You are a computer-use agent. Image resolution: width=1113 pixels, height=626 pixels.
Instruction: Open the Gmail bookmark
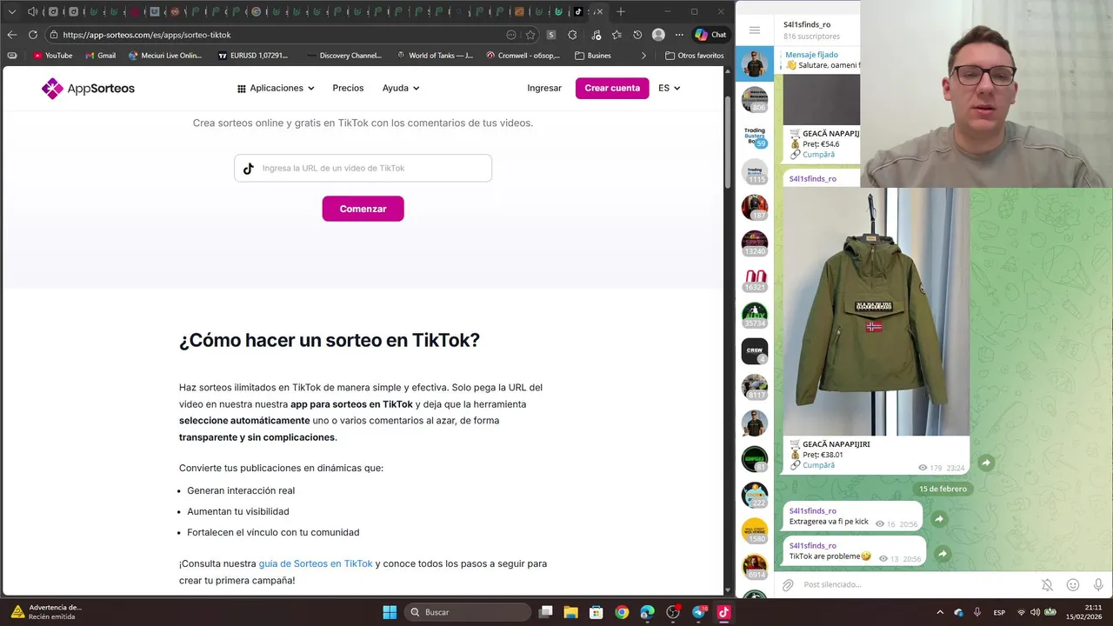point(100,56)
